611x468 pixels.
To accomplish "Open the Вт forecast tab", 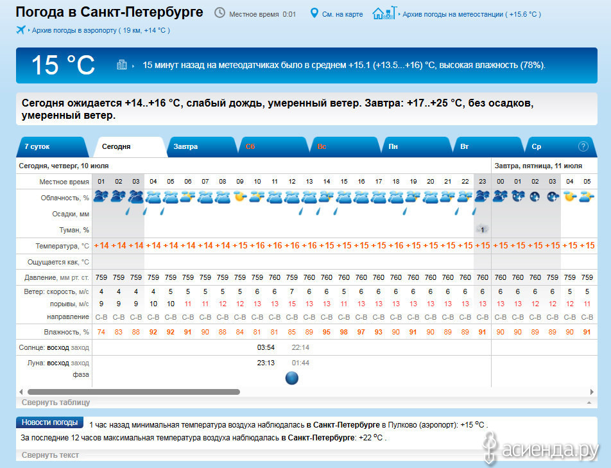I will [488, 147].
